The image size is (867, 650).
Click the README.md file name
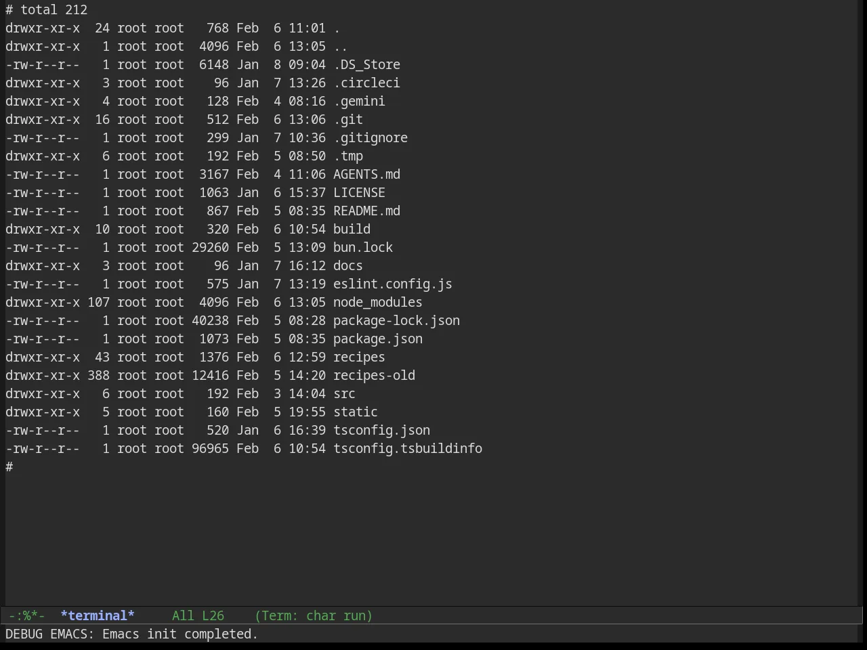(x=366, y=211)
